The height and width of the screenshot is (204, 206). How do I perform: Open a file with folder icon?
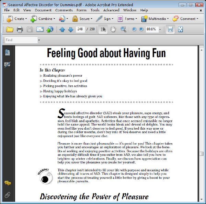[x=10, y=29]
